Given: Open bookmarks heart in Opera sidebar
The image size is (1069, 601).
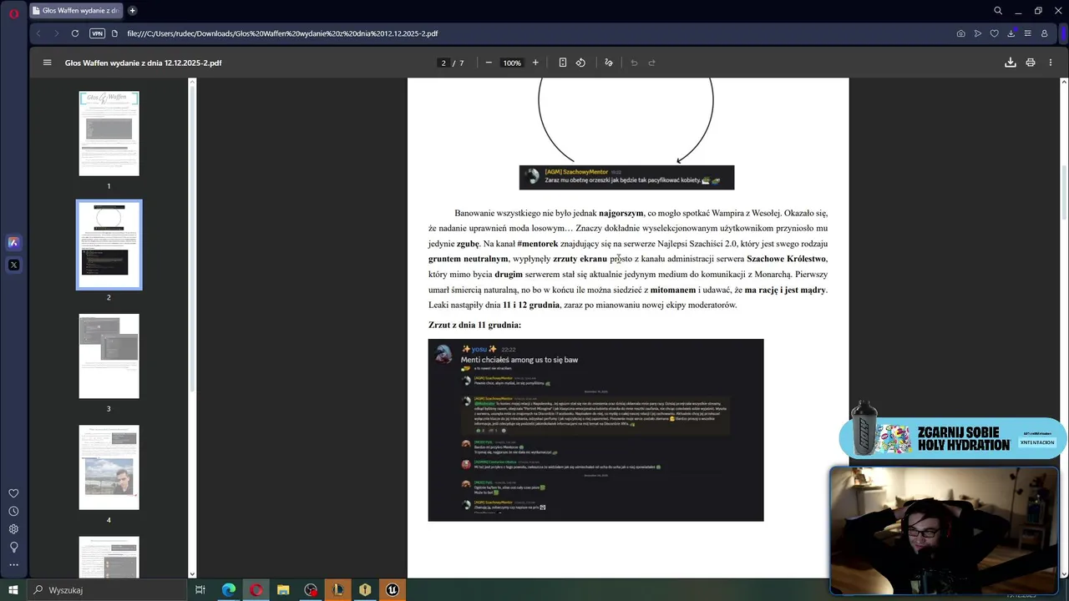Looking at the screenshot, I should pyautogui.click(x=13, y=493).
